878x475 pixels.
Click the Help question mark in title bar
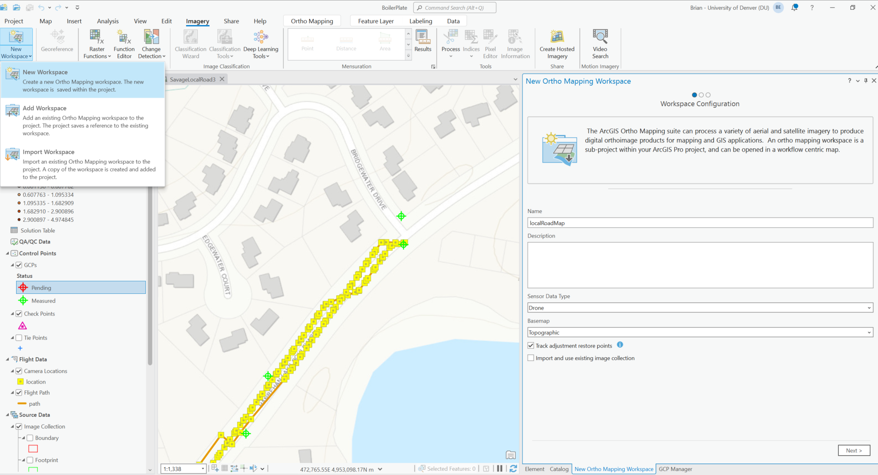(812, 8)
